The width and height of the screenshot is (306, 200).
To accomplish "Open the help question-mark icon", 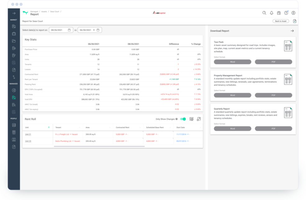I will pyautogui.click(x=286, y=13).
